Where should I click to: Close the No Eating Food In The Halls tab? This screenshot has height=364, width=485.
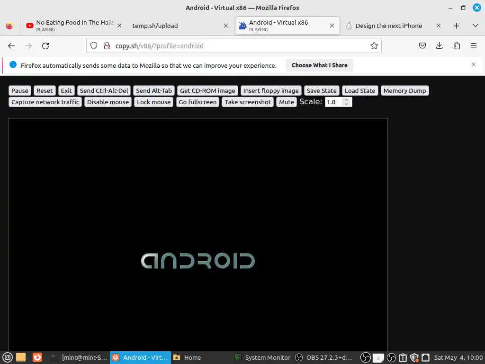point(119,26)
